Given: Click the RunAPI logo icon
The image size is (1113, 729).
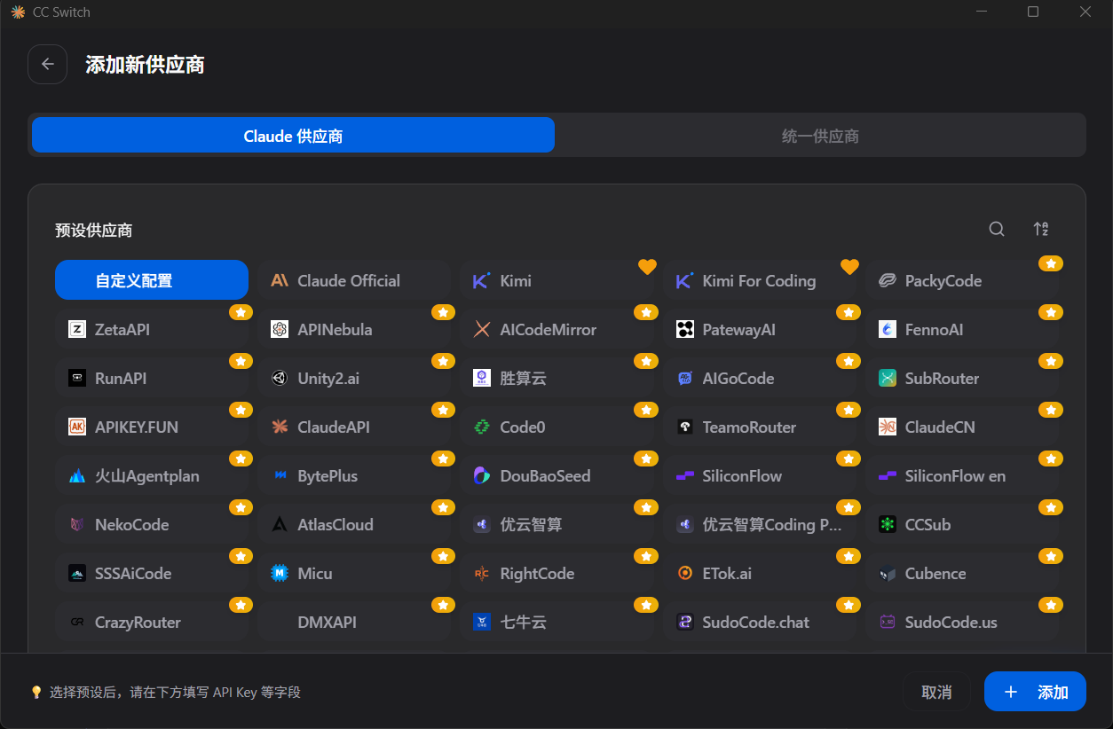Looking at the screenshot, I should [77, 378].
